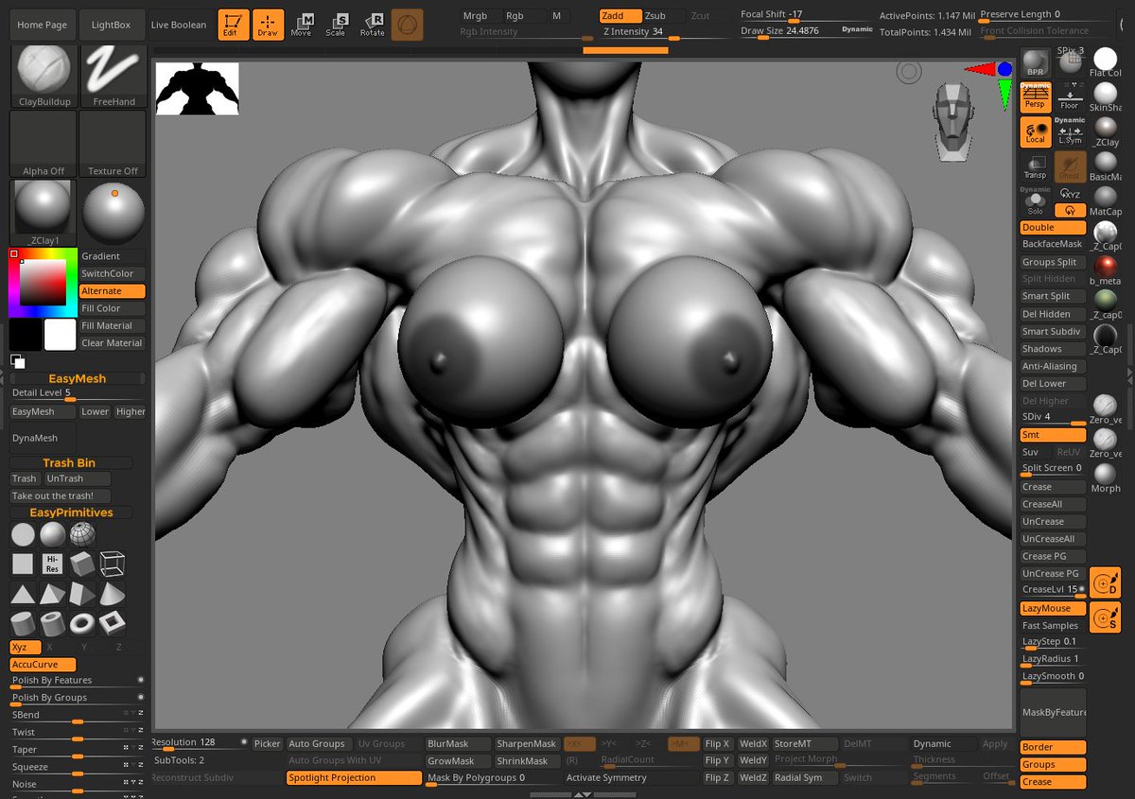The height and width of the screenshot is (799, 1135).
Task: Select the Rotate tool
Action: (373, 26)
